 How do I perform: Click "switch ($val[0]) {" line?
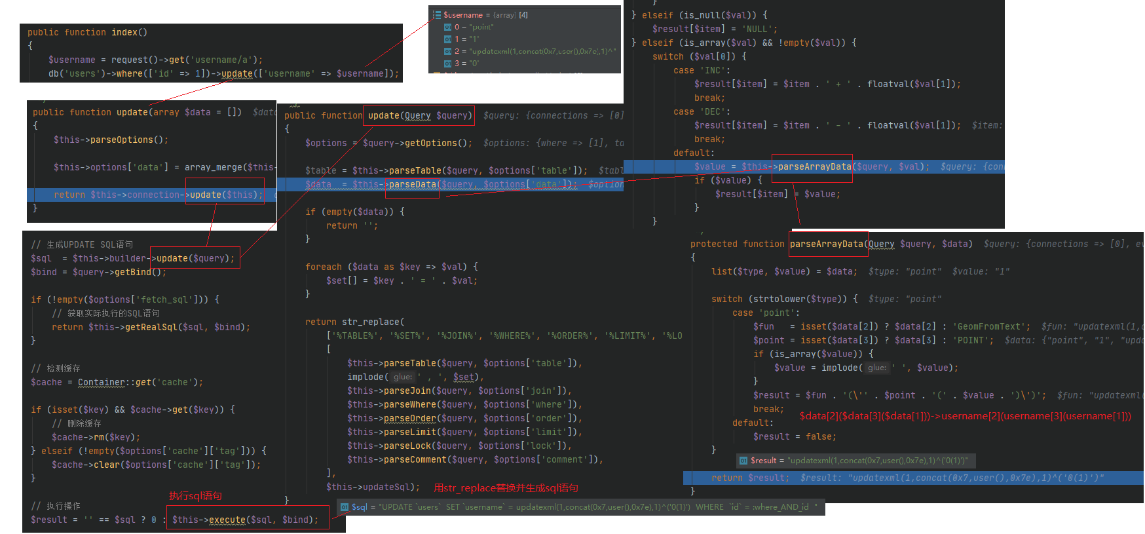pos(699,56)
